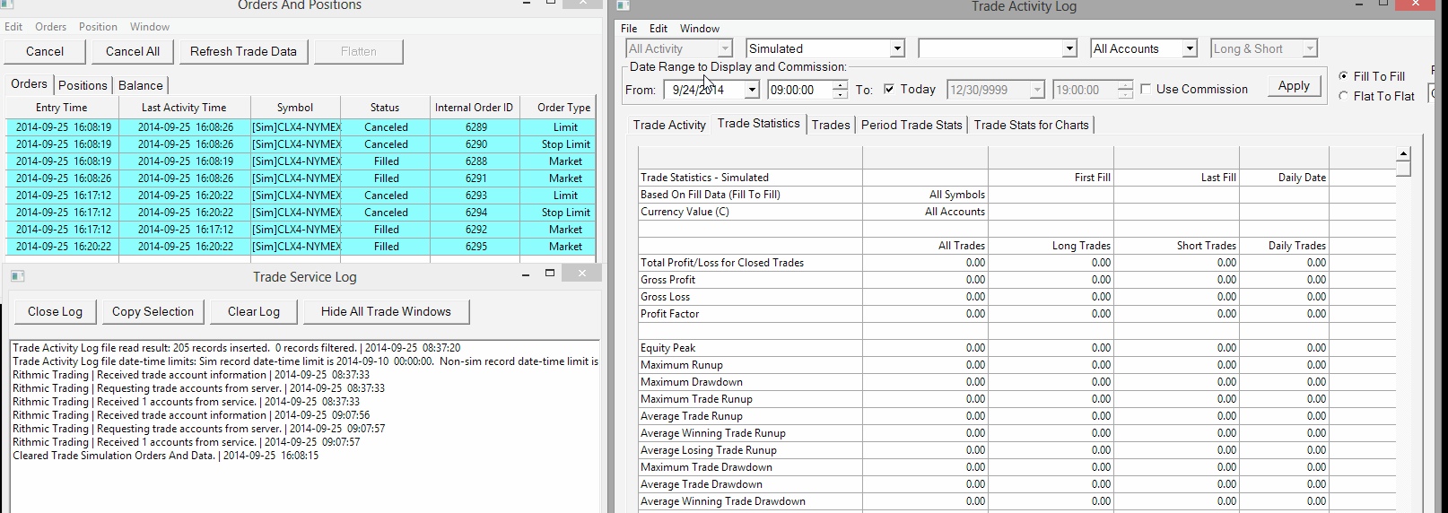
Task: Open Edit menu in Orders And Positions
Action: click(13, 27)
